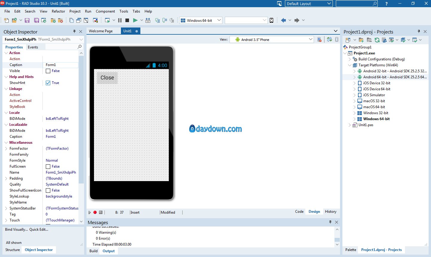The height and width of the screenshot is (257, 431).
Task: Toggle the ShowHint property checkbox
Action: 48,83
